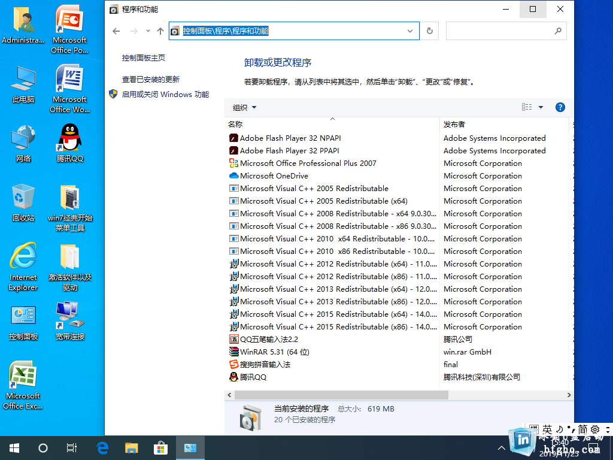Open the recent locations dropdown arrow

point(148,31)
